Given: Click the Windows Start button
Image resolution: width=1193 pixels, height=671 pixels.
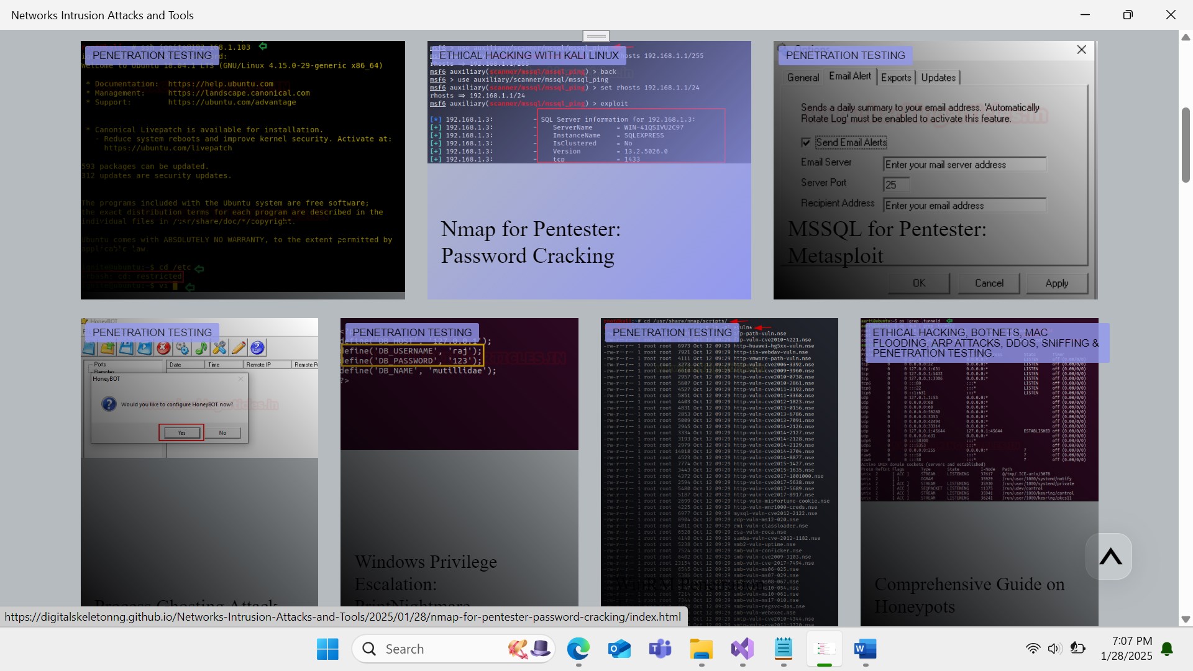Looking at the screenshot, I should pyautogui.click(x=327, y=649).
